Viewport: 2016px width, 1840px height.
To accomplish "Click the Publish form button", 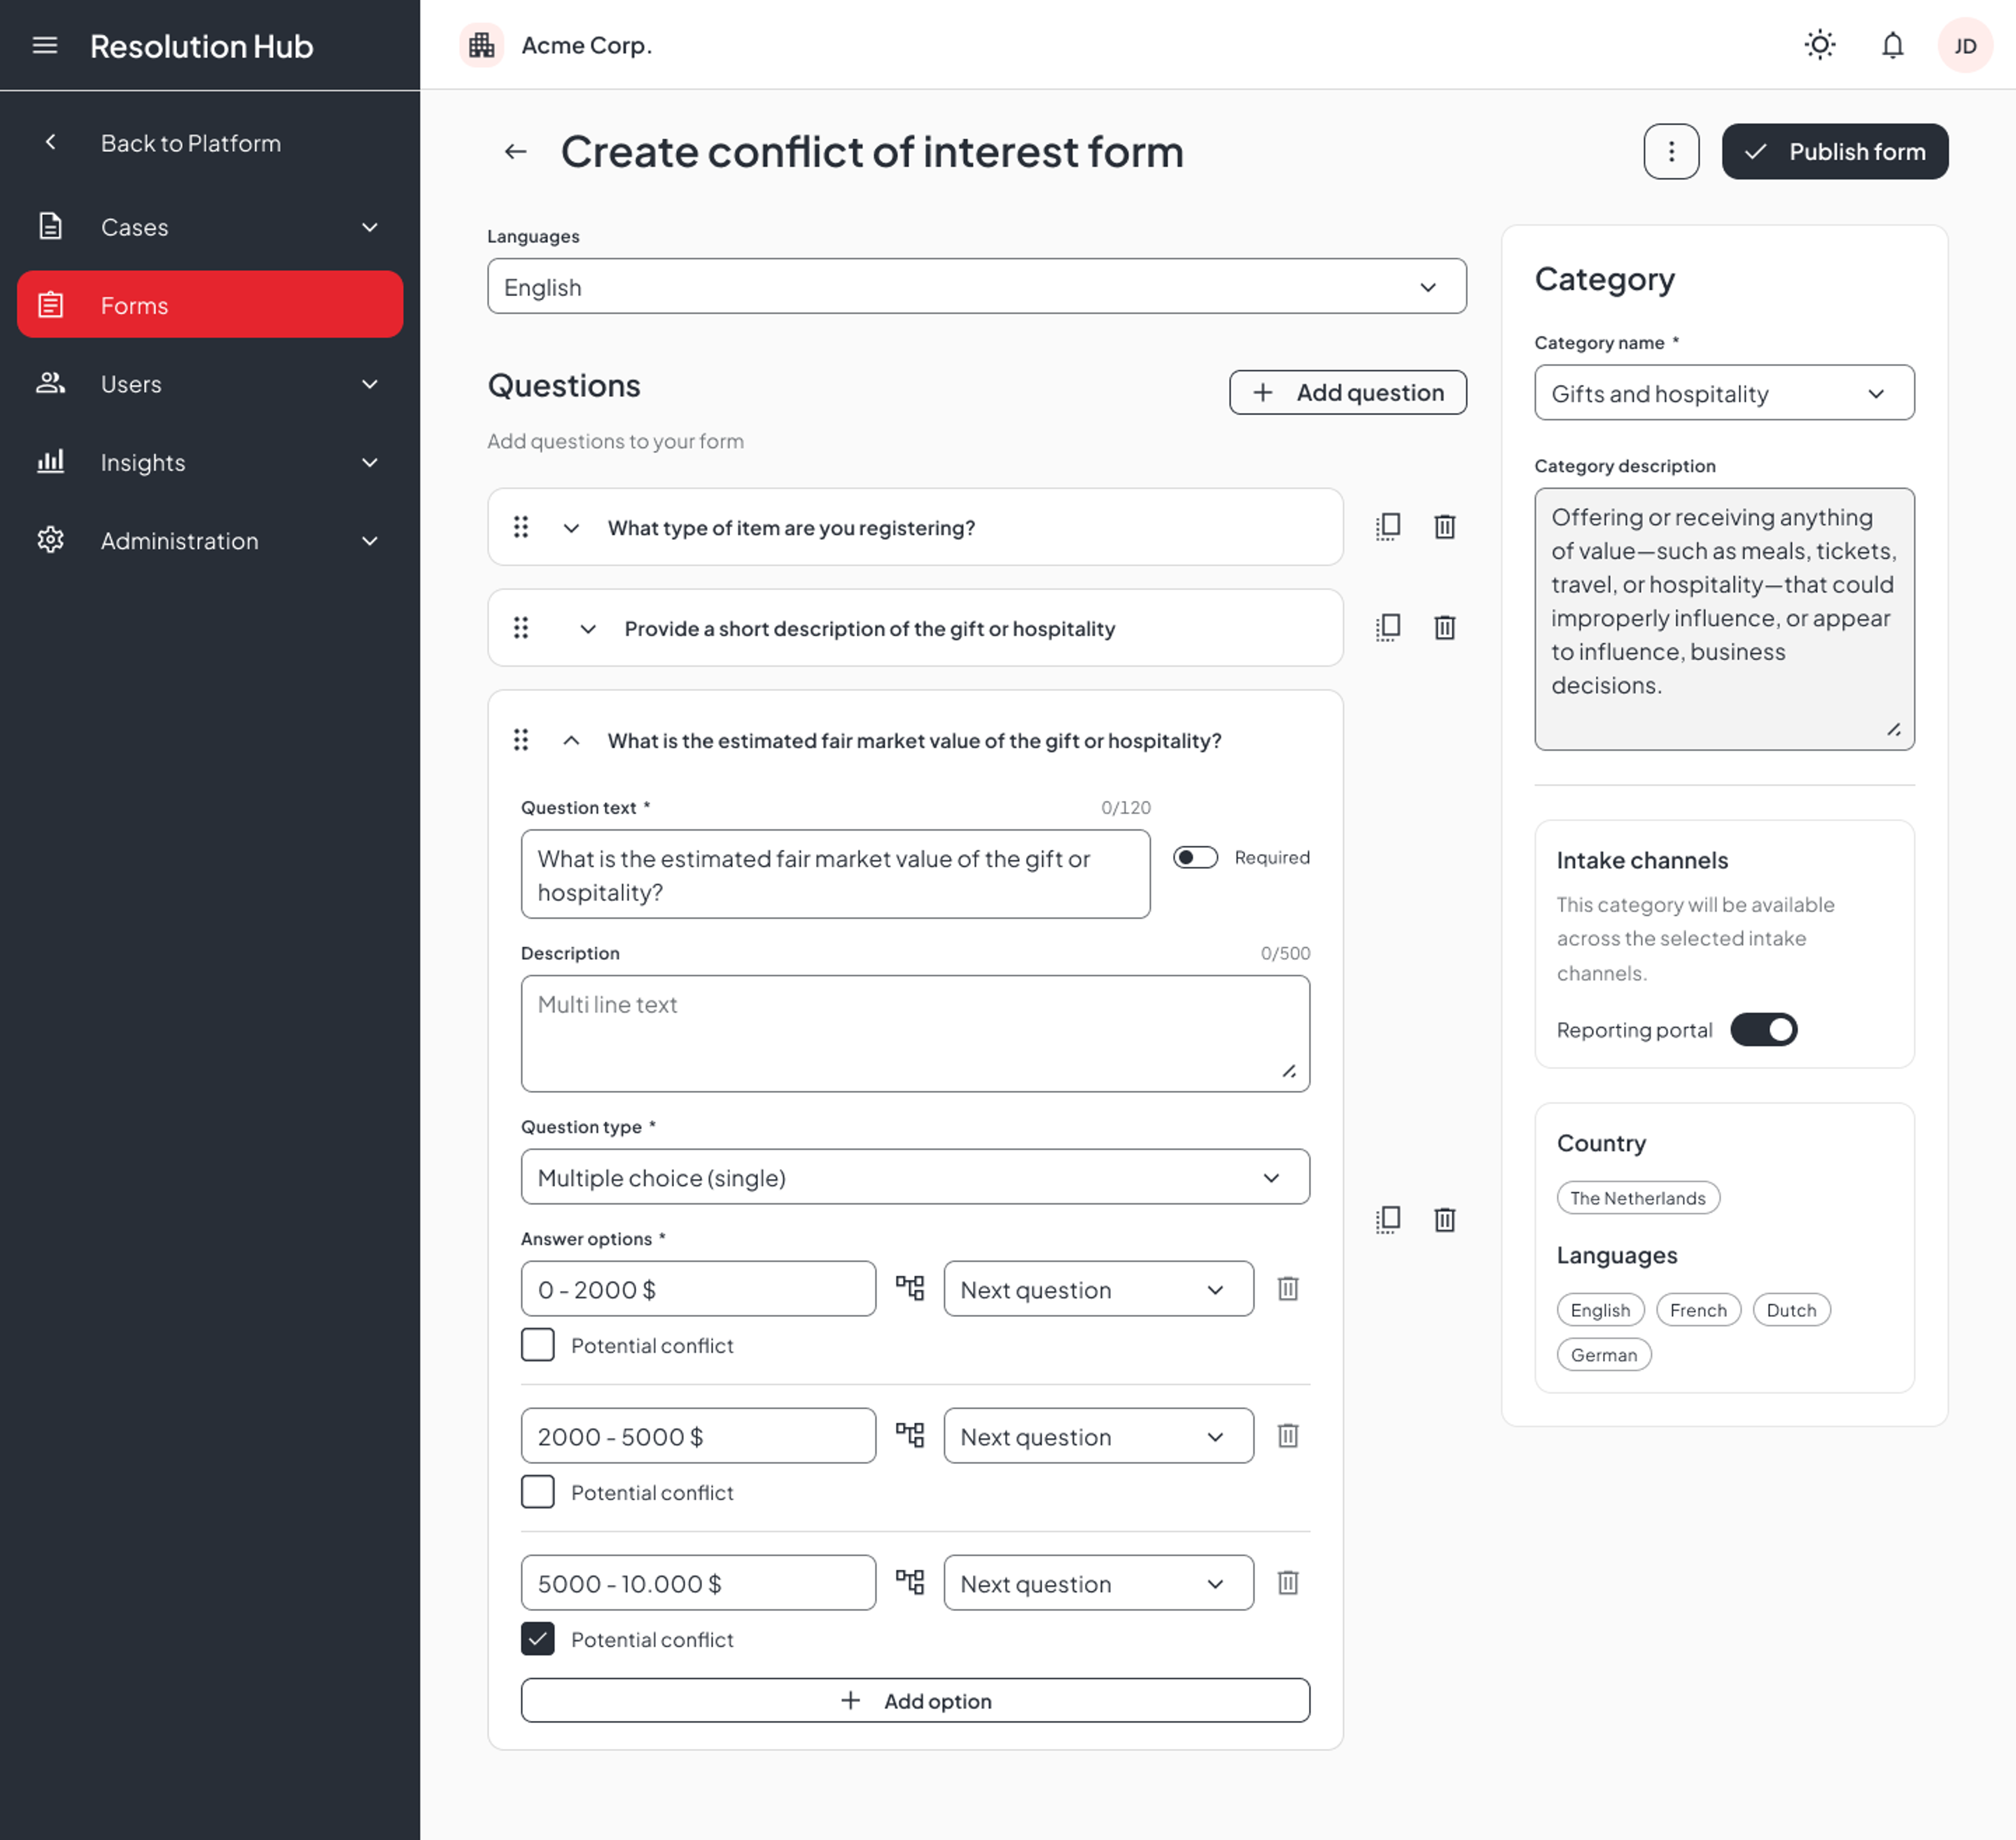I will pyautogui.click(x=1835, y=152).
